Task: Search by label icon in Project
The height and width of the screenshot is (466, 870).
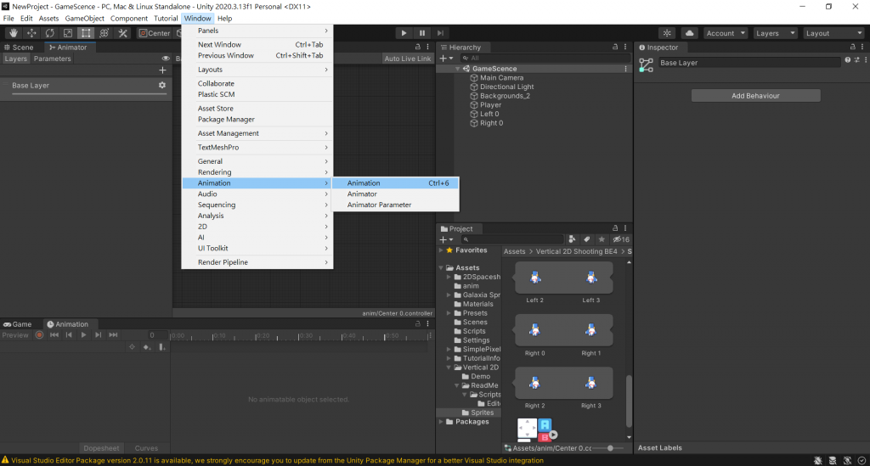Action: click(587, 239)
